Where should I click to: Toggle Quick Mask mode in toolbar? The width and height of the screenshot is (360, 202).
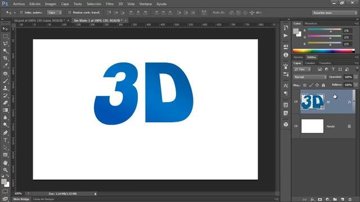click(x=5, y=191)
